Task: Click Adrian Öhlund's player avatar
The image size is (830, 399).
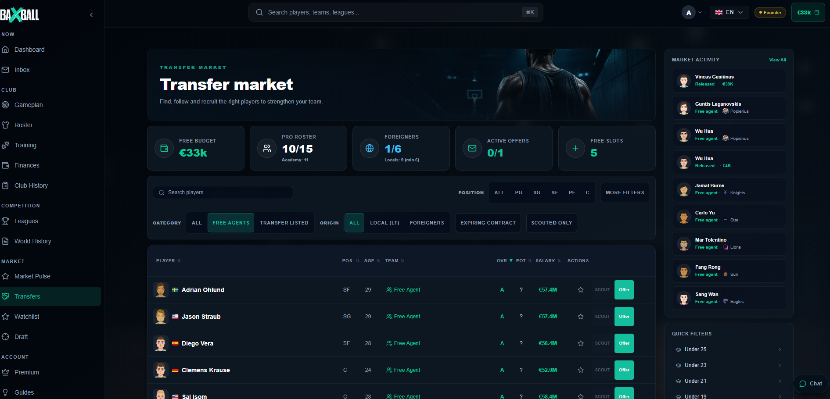Action: (x=161, y=290)
